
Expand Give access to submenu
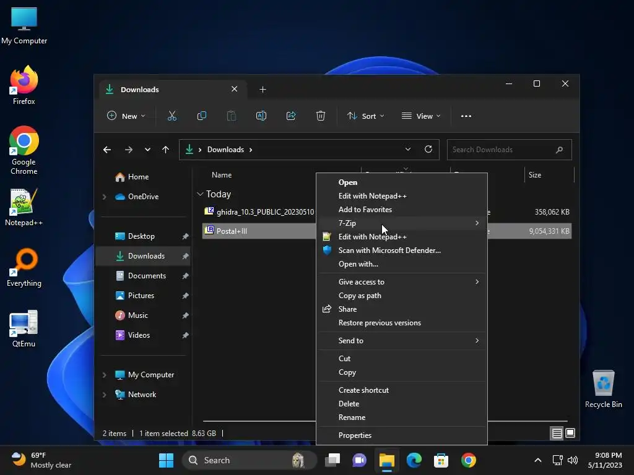click(x=401, y=282)
